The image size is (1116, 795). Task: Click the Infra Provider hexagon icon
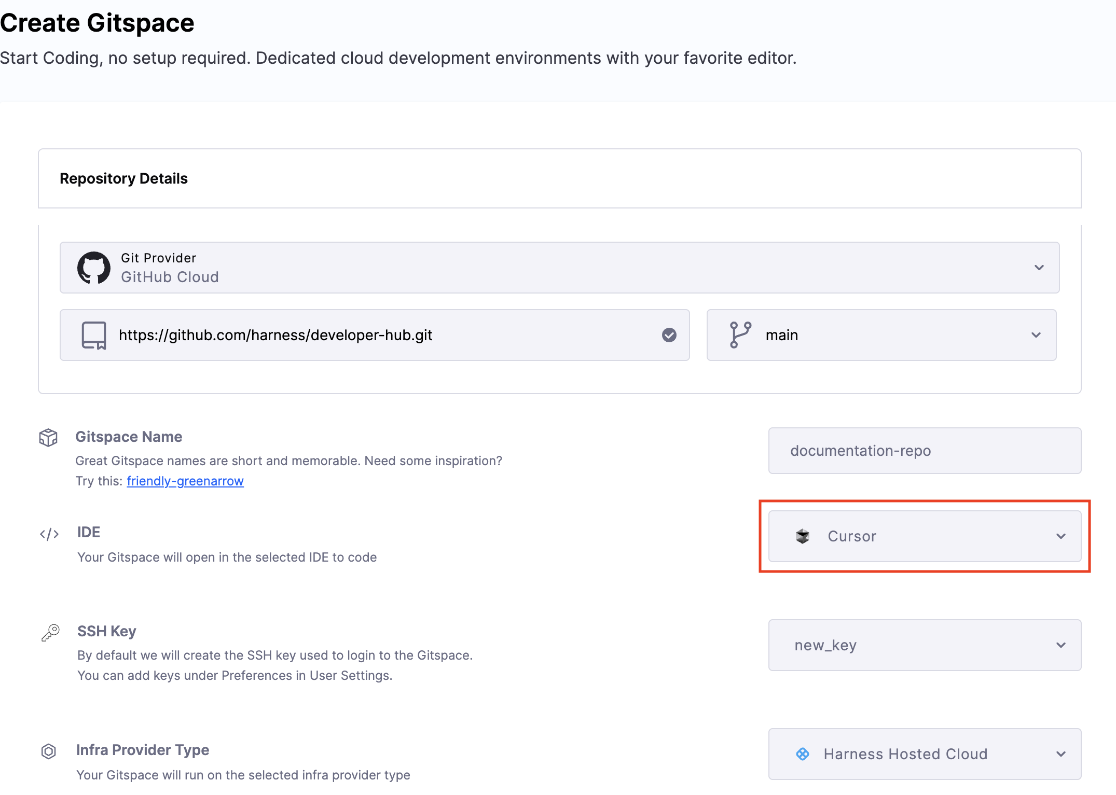pos(48,751)
